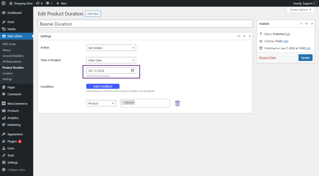
Task: Expand the Product condition type dropdown
Action: click(x=101, y=103)
